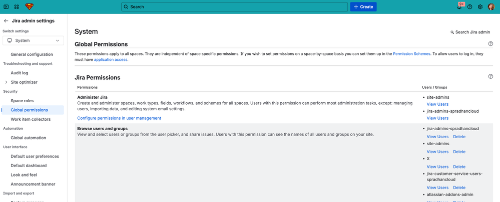Click the Users / Groups column header
Image resolution: width=500 pixels, height=202 pixels.
click(434, 87)
